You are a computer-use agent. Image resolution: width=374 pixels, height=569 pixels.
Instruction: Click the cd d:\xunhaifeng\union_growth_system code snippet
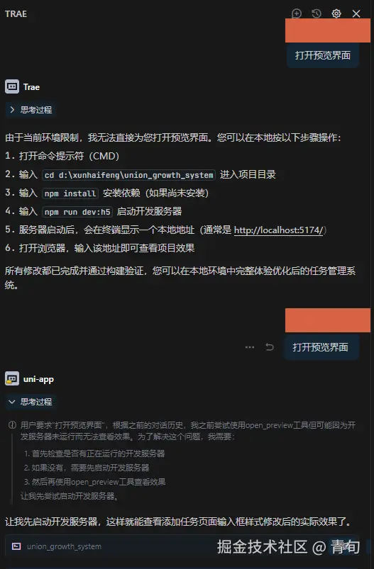(129, 175)
